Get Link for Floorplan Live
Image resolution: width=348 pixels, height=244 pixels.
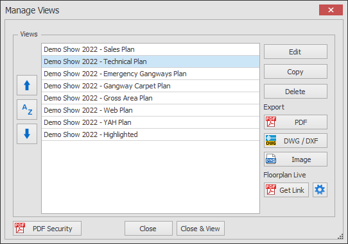coord(286,190)
